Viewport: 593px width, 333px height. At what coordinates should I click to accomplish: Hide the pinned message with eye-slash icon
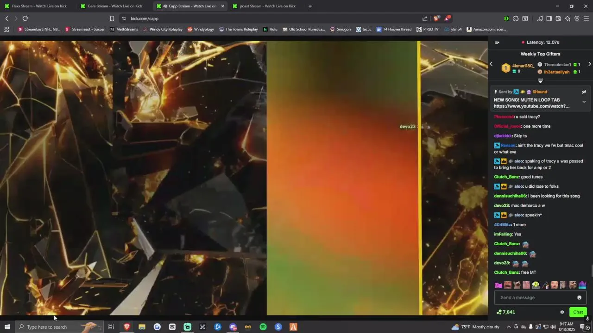click(584, 92)
